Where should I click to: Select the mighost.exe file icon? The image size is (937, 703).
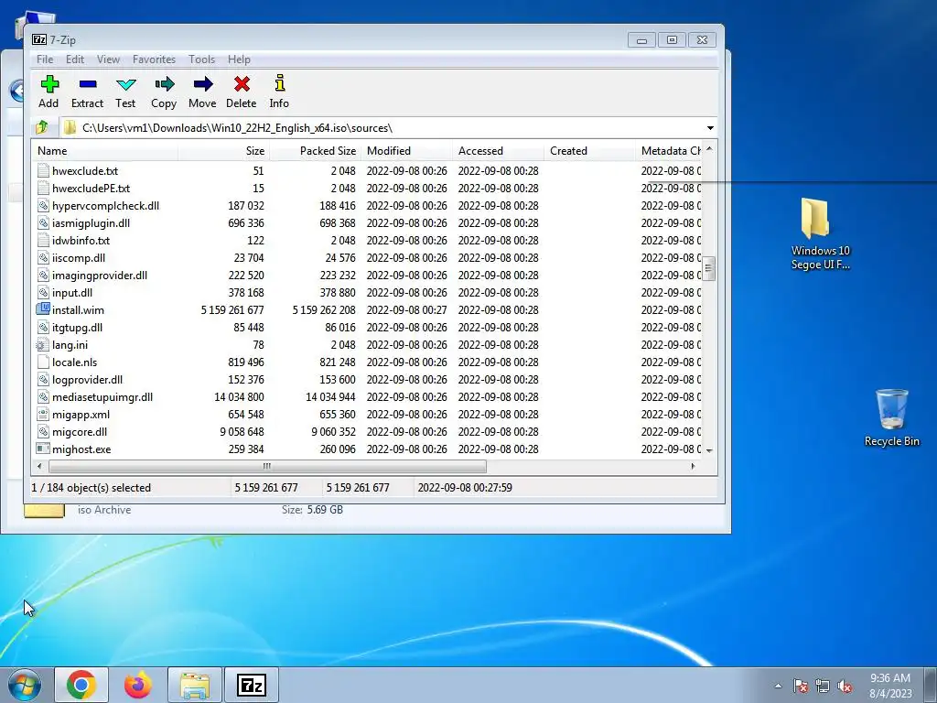(42, 449)
